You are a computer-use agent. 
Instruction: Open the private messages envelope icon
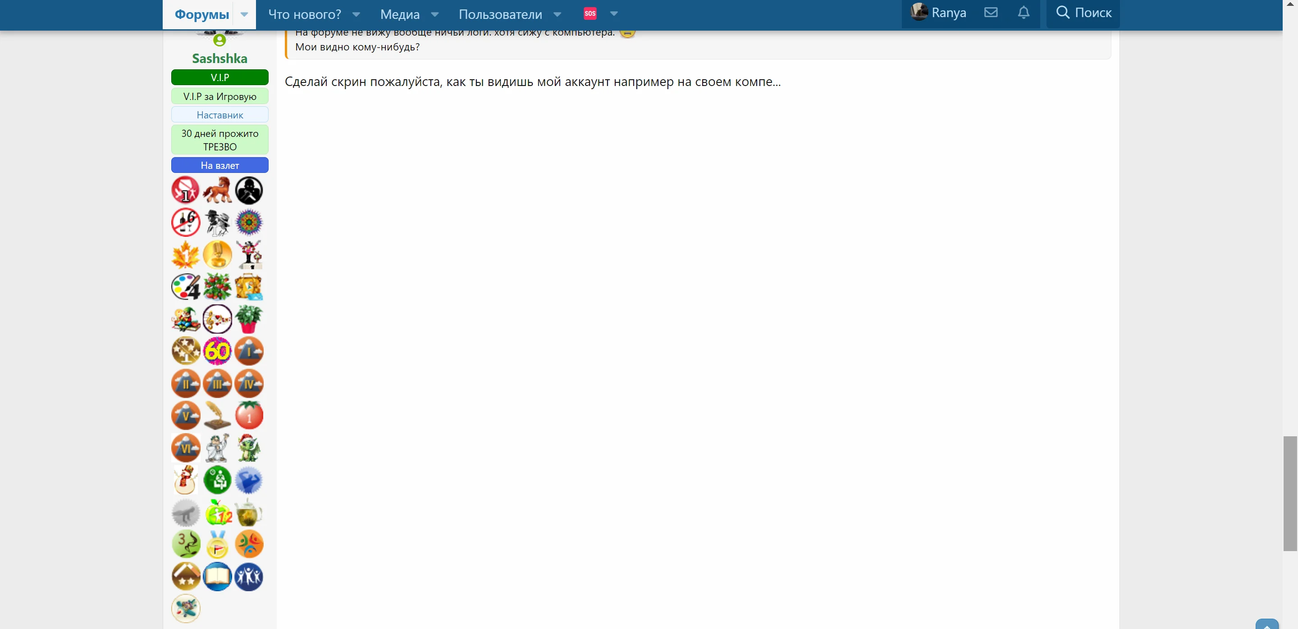point(991,13)
